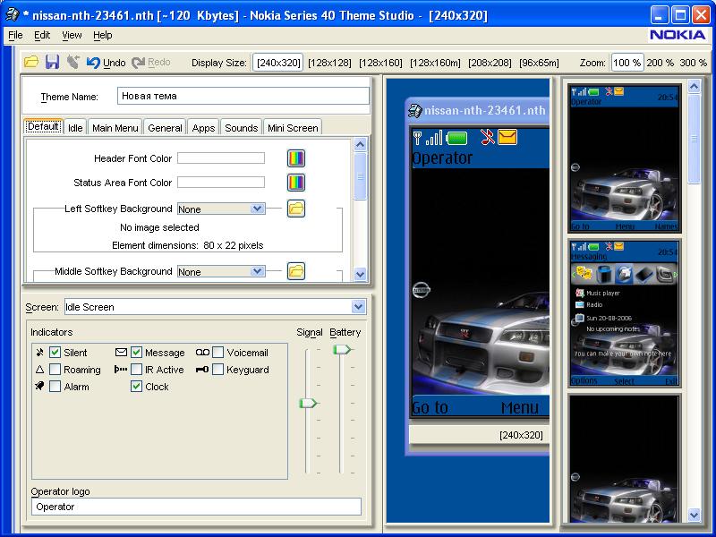Browse image for Middle Softkey Background
716x537 pixels.
tap(296, 271)
